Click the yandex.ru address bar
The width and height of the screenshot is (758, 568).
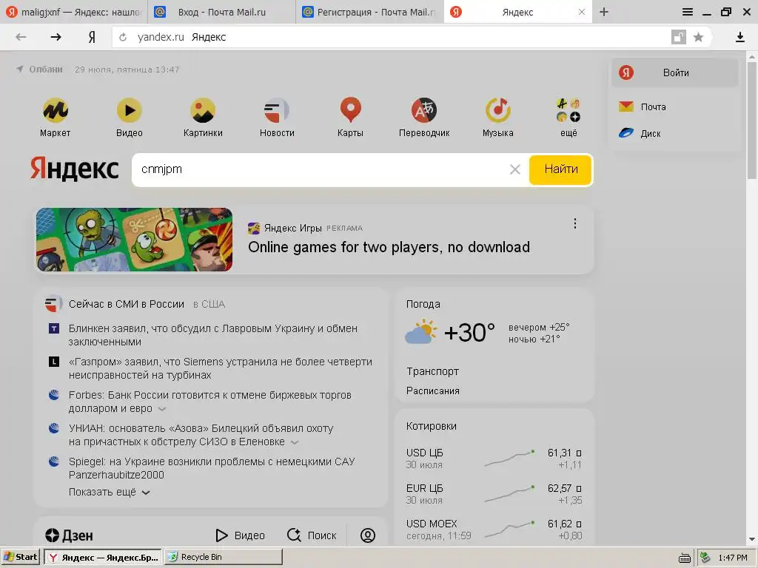pyautogui.click(x=392, y=37)
